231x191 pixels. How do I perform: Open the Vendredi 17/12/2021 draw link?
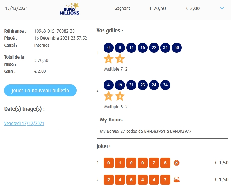(x=24, y=123)
